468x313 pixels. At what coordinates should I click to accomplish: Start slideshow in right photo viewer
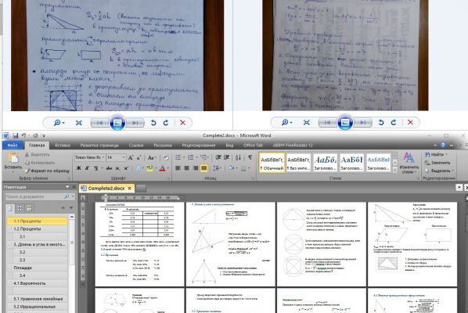(x=345, y=122)
